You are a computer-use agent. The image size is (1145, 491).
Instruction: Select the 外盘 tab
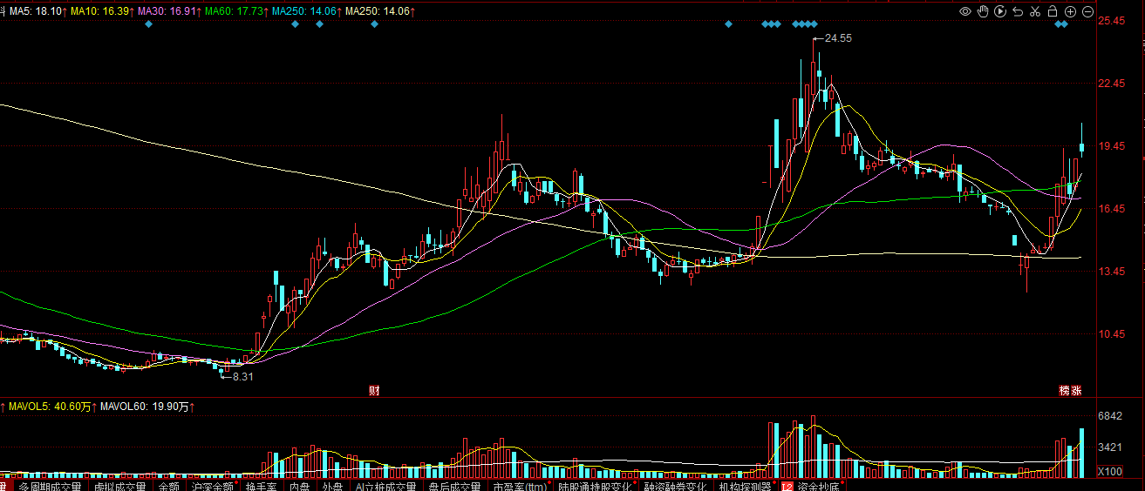click(332, 485)
